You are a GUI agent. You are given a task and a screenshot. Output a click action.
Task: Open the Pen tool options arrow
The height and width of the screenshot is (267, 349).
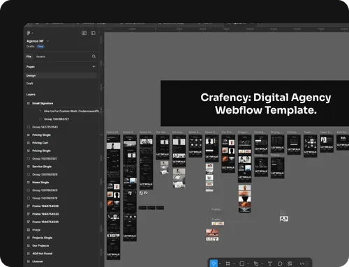coord(262,264)
